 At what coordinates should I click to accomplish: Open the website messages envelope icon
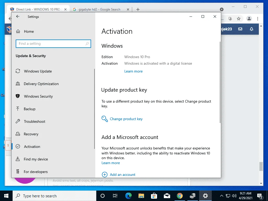240,29
